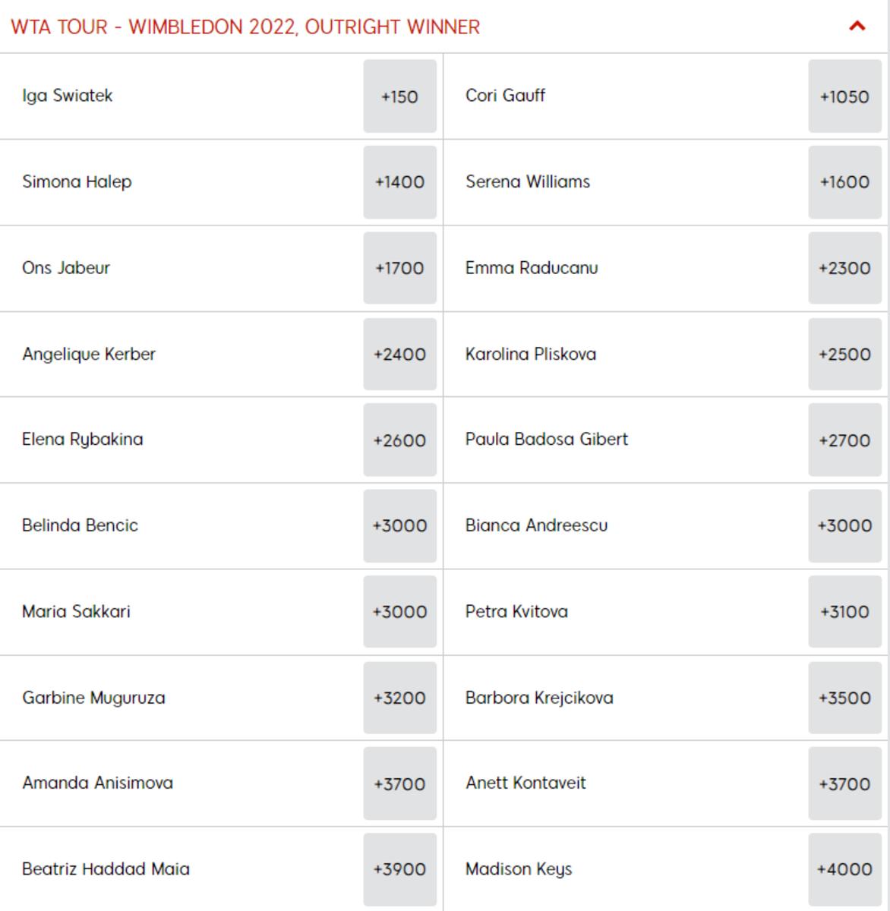The width and height of the screenshot is (890, 911).
Task: Click Angelique Kerber +2400 odds button
Action: [x=399, y=355]
